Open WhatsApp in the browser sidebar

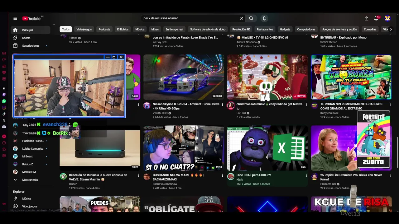click(x=4, y=101)
